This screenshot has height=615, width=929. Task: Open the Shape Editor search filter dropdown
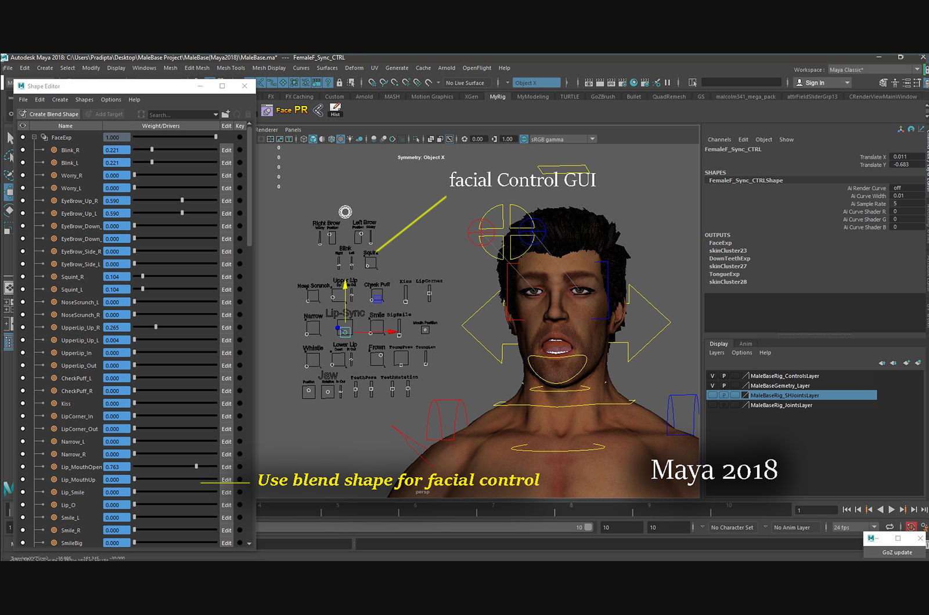pyautogui.click(x=215, y=115)
